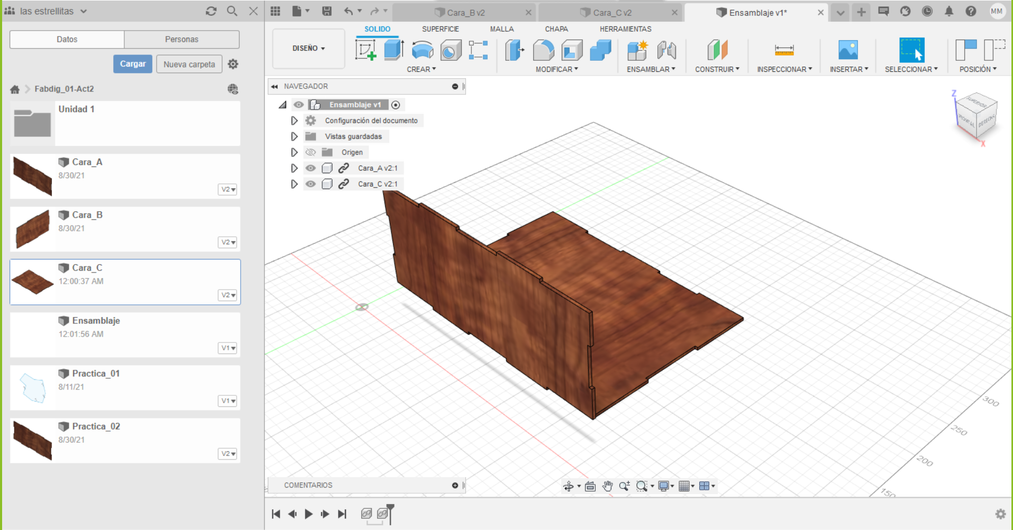1013x530 pixels.
Task: Save the current document
Action: (327, 11)
